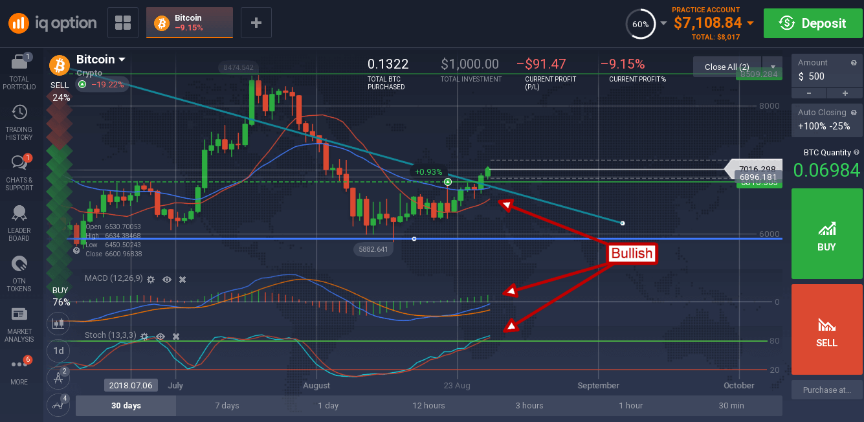Click the Amount help question mark

pyautogui.click(x=854, y=63)
